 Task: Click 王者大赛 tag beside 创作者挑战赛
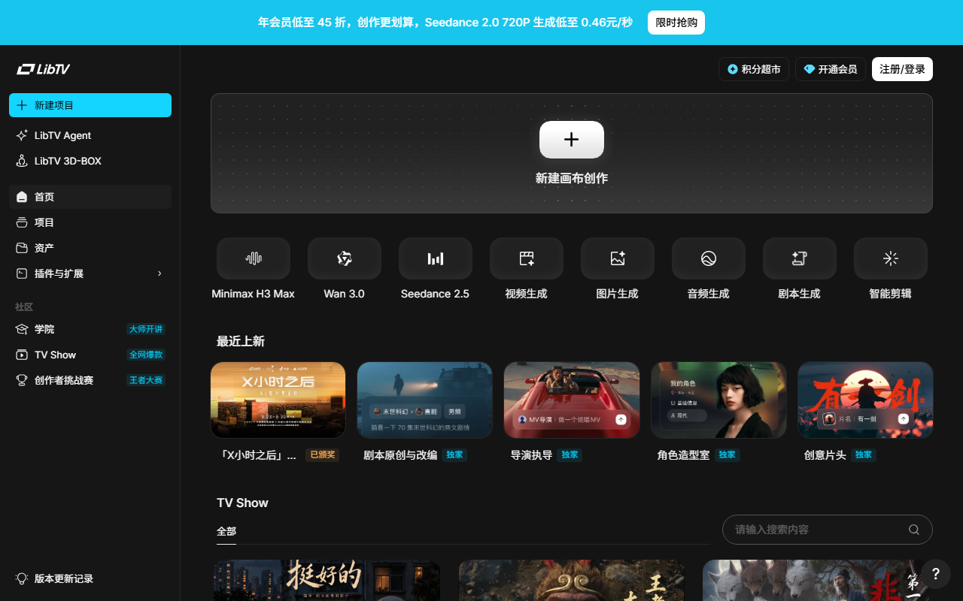click(146, 380)
